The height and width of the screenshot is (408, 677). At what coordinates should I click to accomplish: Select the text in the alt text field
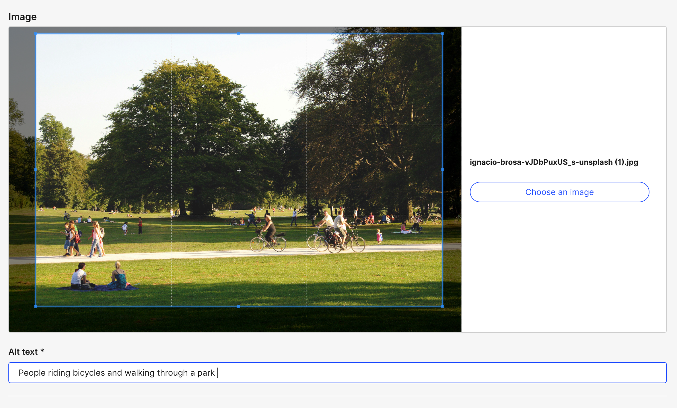[117, 372]
